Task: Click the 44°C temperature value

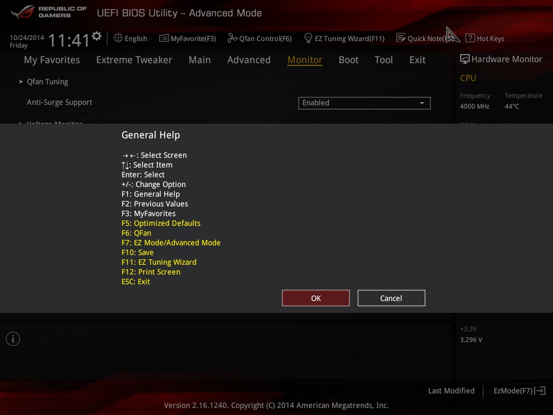Action: (512, 106)
